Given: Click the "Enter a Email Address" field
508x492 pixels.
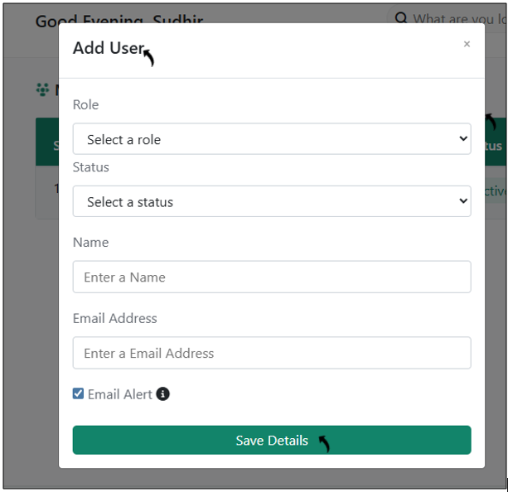Looking at the screenshot, I should click(272, 353).
